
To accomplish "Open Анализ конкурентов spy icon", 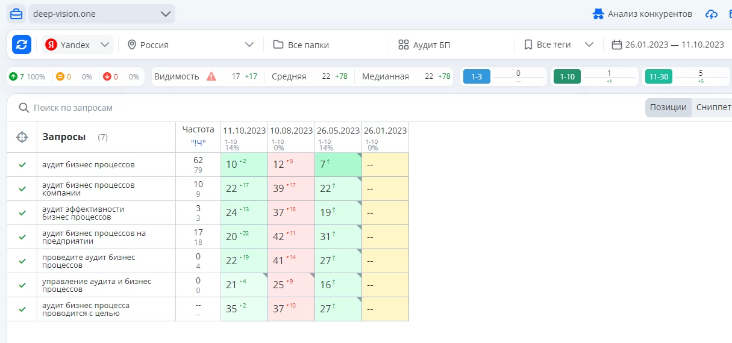I will click(598, 14).
